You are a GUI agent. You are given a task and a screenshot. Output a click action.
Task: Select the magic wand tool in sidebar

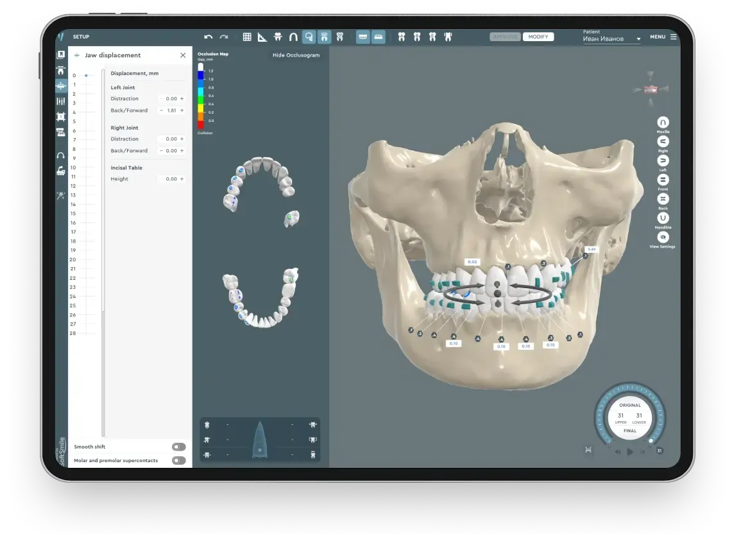click(x=61, y=196)
